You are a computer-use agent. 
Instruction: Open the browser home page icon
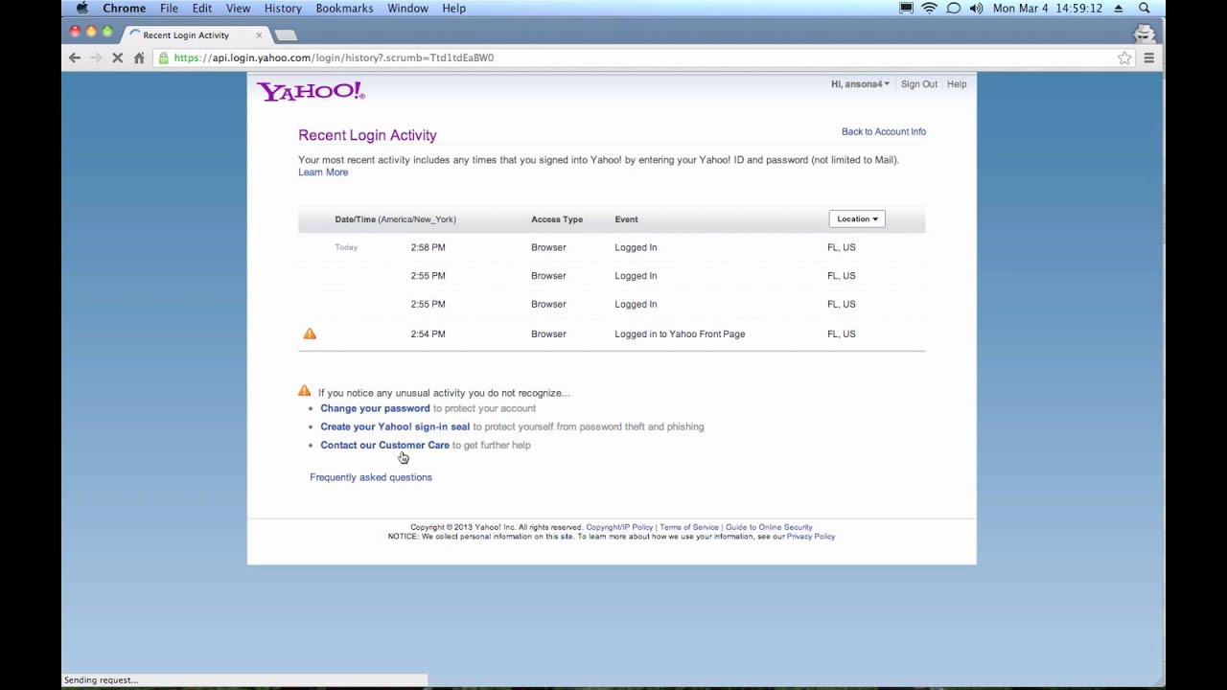139,57
